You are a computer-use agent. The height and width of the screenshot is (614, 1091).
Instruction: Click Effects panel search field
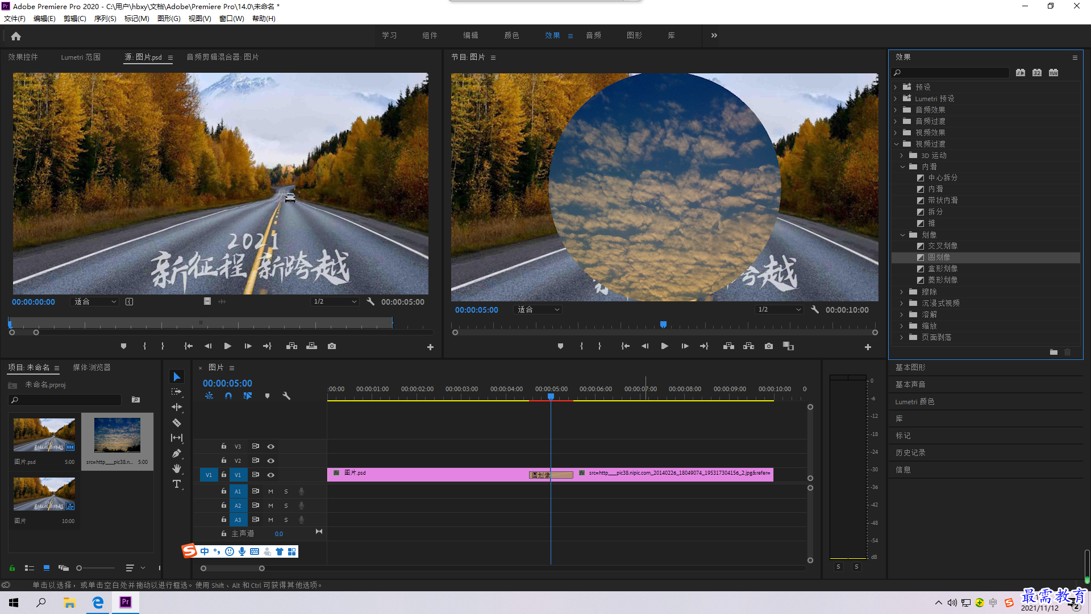click(951, 73)
